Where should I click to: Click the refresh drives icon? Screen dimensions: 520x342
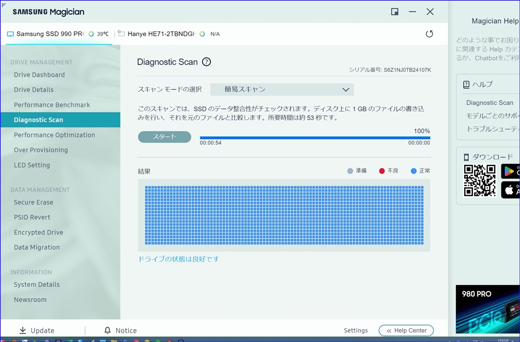point(429,34)
